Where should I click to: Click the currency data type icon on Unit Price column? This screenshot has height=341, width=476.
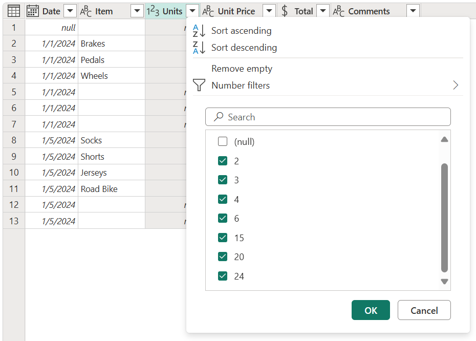[208, 10]
